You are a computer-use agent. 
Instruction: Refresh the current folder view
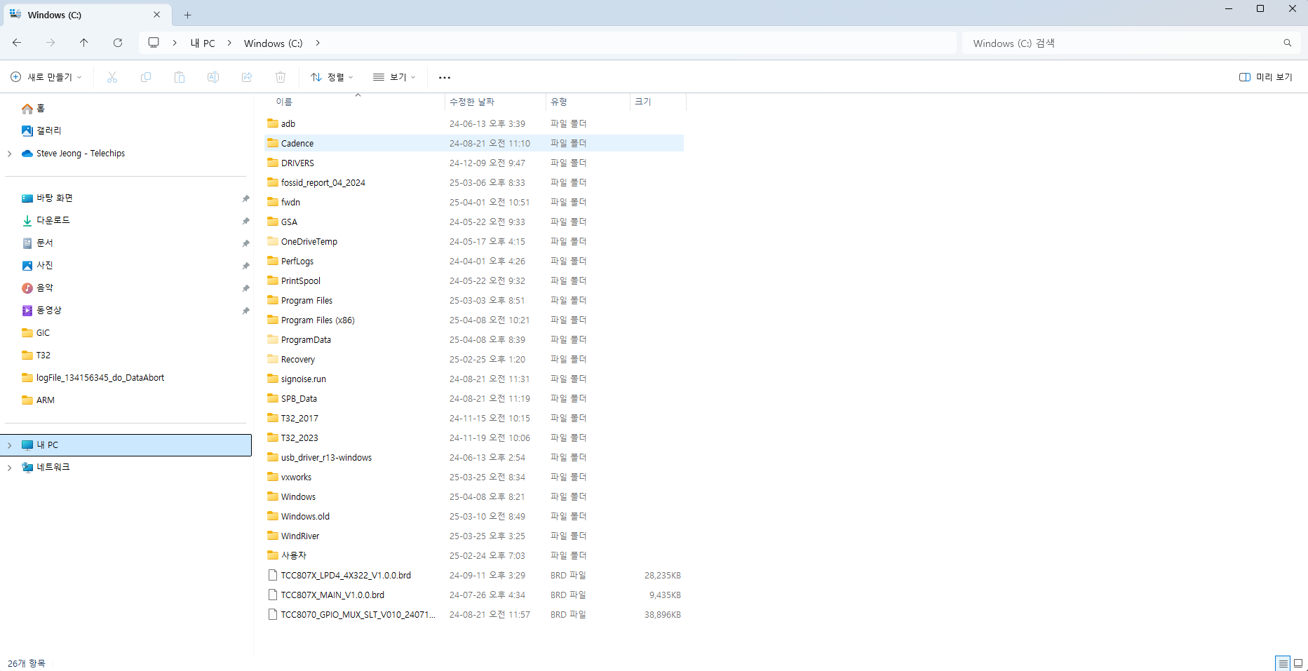coord(118,43)
